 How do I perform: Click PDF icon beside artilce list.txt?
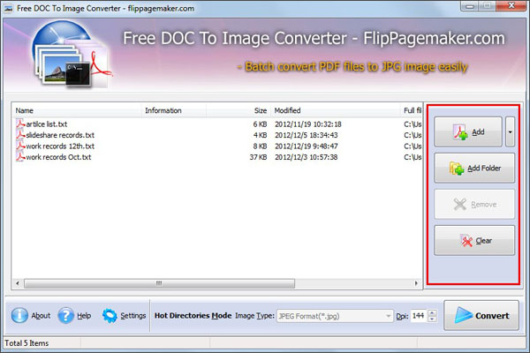[20, 124]
